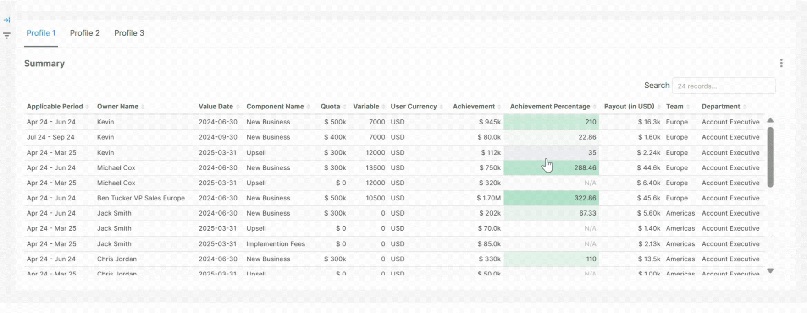Click the 'Jul 24 - Sep 24' period cell

click(50, 137)
